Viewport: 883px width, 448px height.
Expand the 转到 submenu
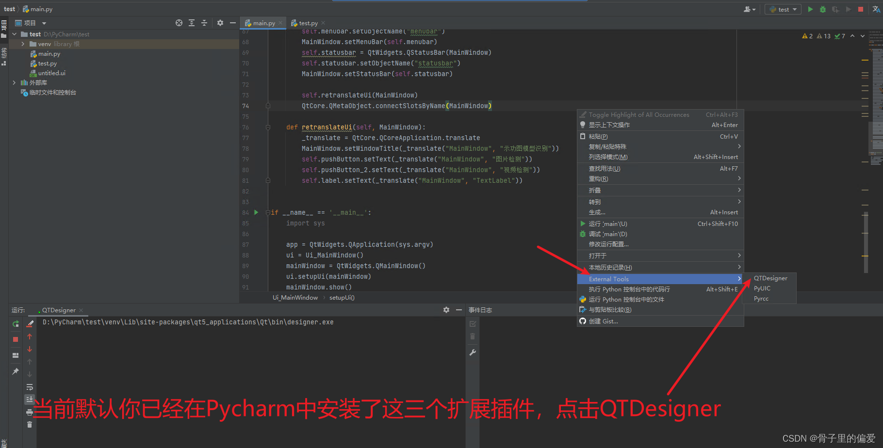(x=660, y=202)
